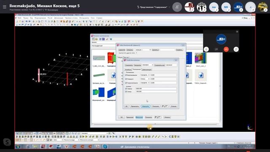The width and height of the screenshot is (270, 152).
Task: Open Presentation "Содержимое" view dropdown
Action: point(154,7)
